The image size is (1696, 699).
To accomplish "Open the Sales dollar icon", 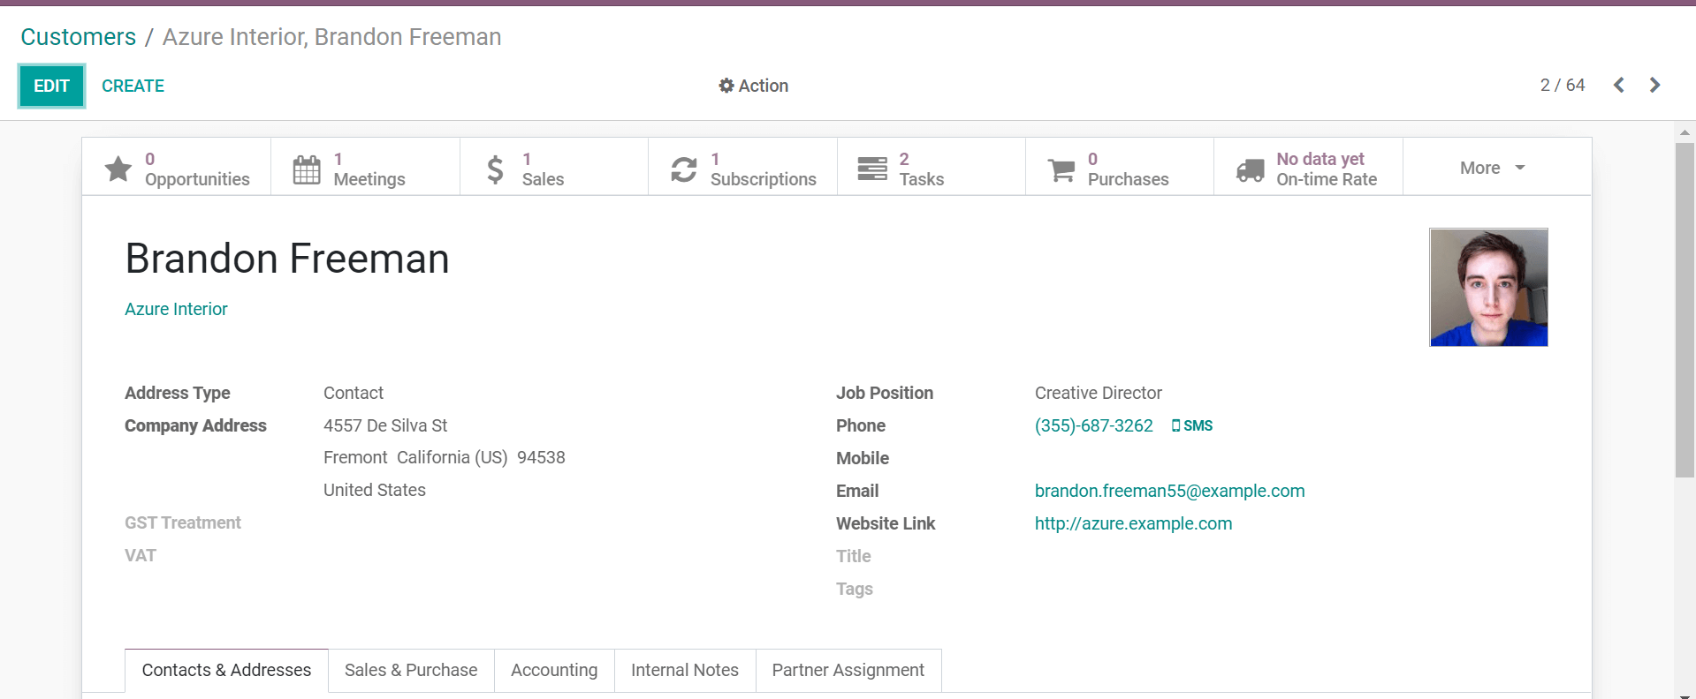I will [x=495, y=169].
